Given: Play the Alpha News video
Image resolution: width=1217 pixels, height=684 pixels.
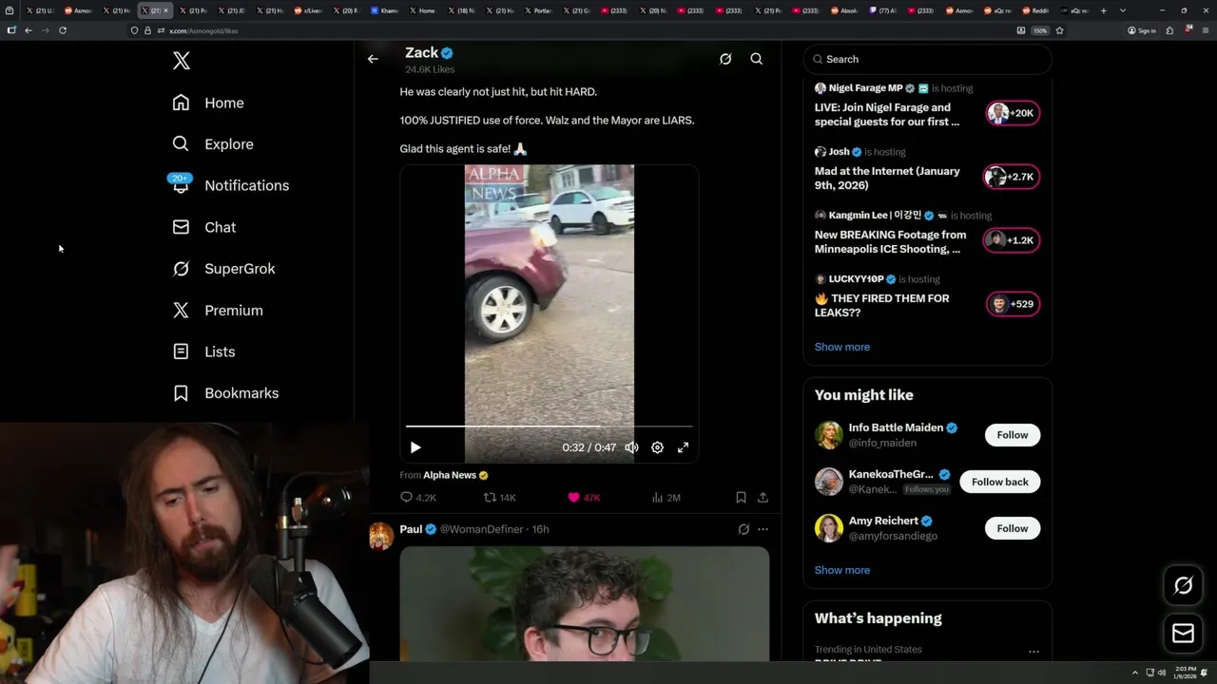Looking at the screenshot, I should [x=415, y=447].
